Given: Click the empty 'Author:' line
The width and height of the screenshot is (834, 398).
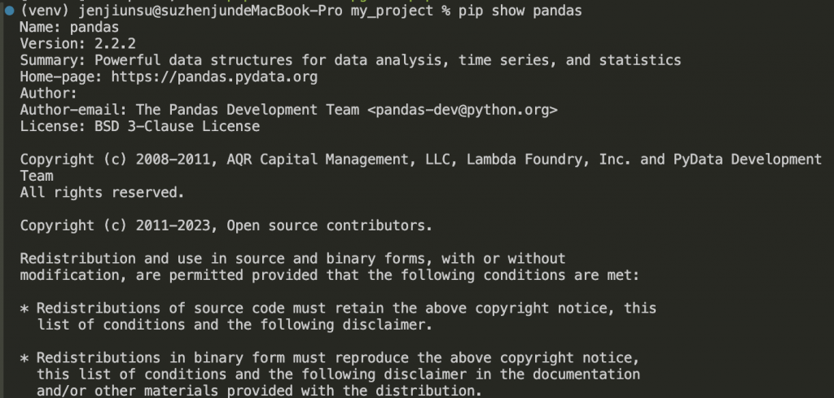Looking at the screenshot, I should point(49,94).
